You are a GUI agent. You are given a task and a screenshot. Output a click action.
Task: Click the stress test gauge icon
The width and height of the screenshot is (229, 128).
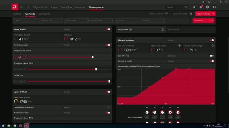(167, 14)
